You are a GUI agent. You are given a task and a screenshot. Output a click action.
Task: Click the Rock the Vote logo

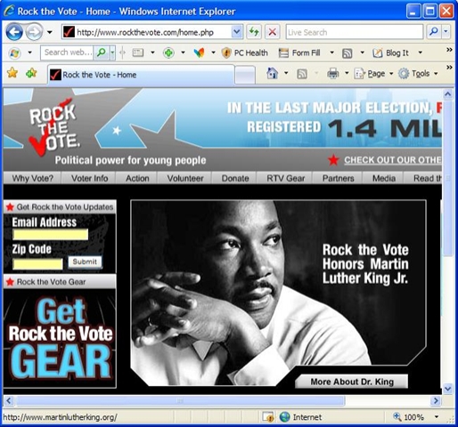pos(54,127)
